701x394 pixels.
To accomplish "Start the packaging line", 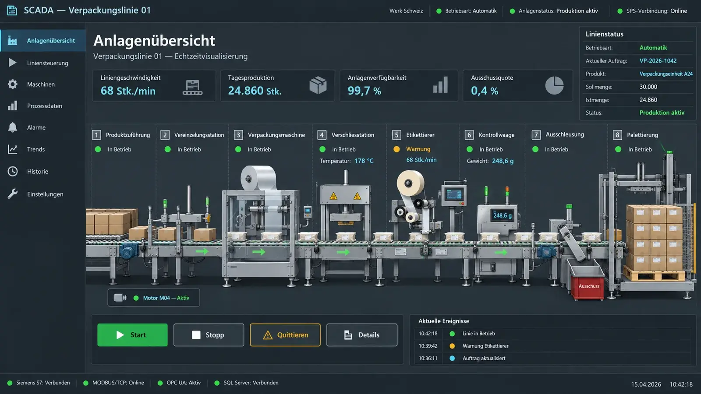I will point(132,335).
